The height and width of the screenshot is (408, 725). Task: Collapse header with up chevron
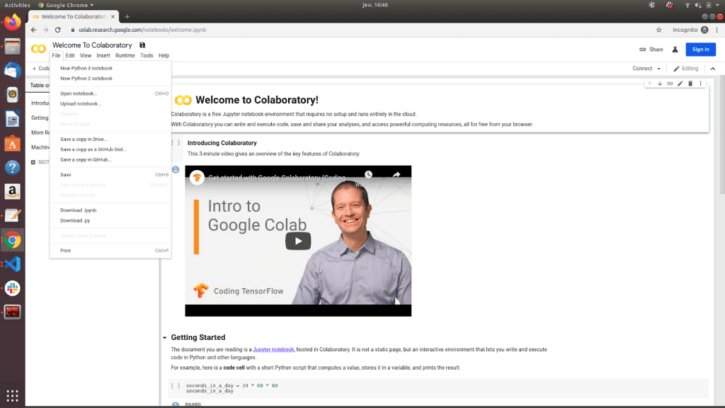(713, 69)
